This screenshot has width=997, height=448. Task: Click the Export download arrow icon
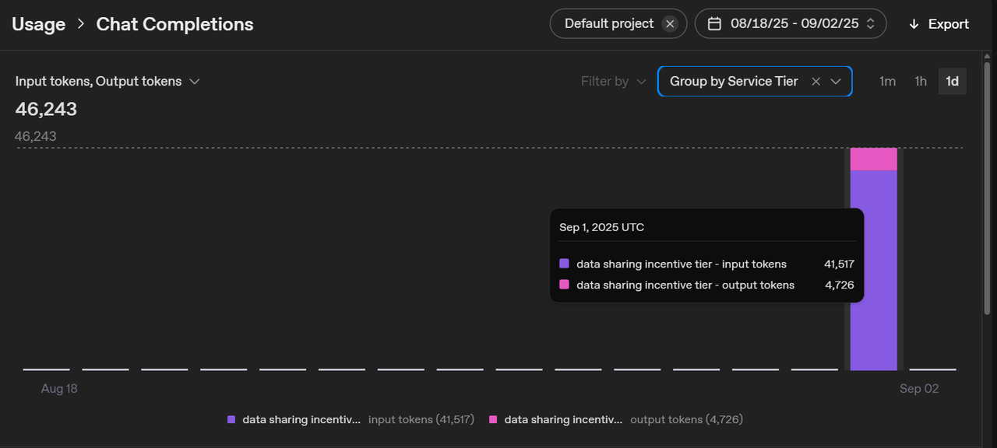pos(914,24)
